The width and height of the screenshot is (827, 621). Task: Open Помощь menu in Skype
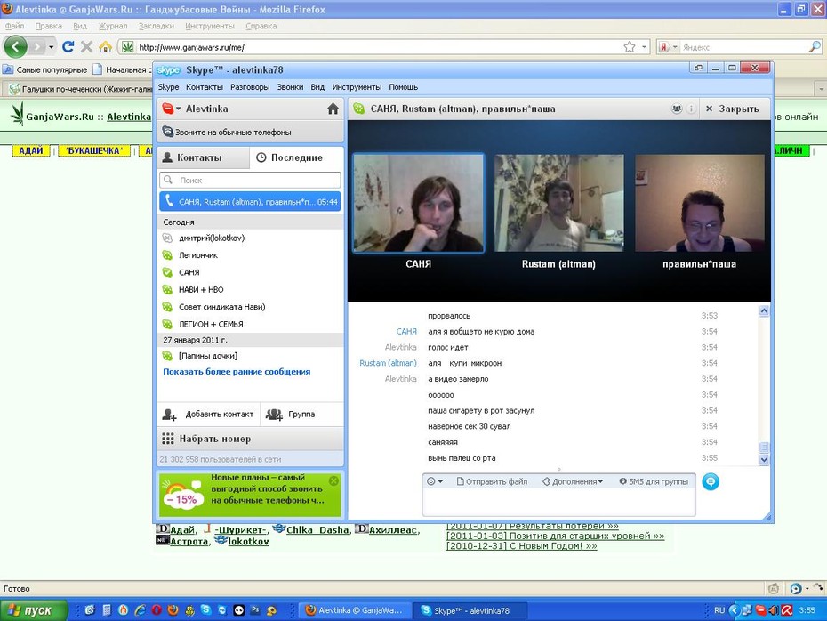pos(404,87)
